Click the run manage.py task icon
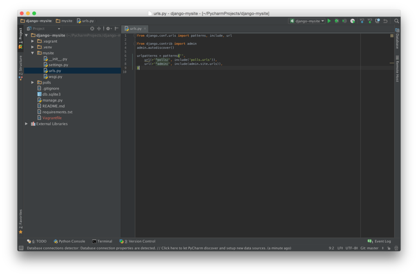418x276 pixels. 353,21
